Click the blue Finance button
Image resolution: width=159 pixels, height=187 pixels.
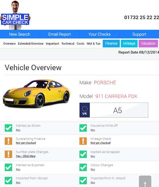click(111, 43)
